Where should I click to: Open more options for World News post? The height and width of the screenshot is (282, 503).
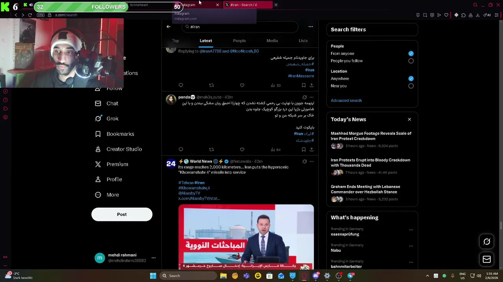click(x=312, y=161)
